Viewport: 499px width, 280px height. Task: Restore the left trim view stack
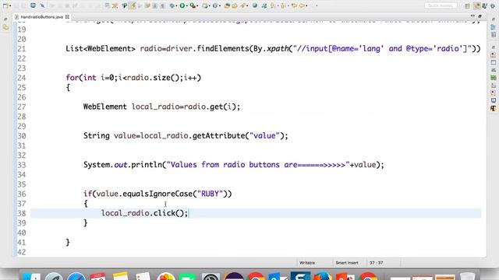[5, 19]
